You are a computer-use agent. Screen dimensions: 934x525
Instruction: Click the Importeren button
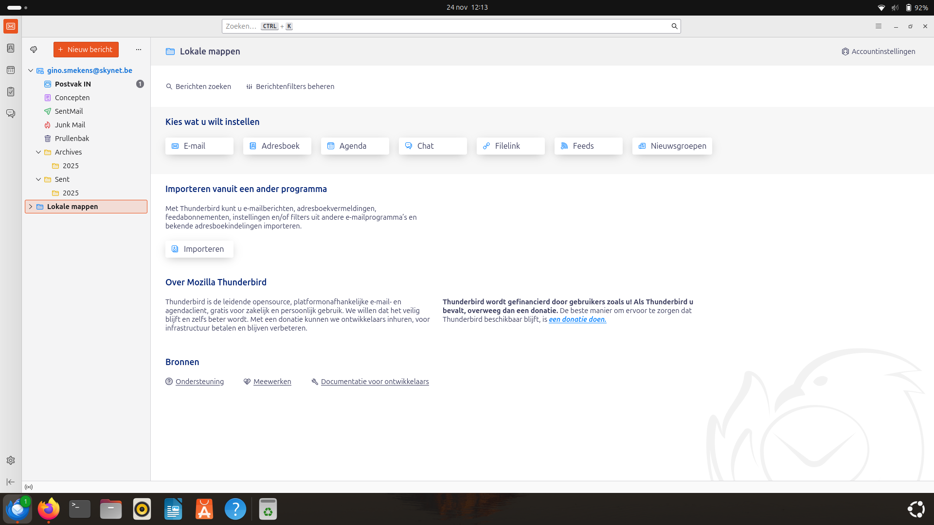199,249
